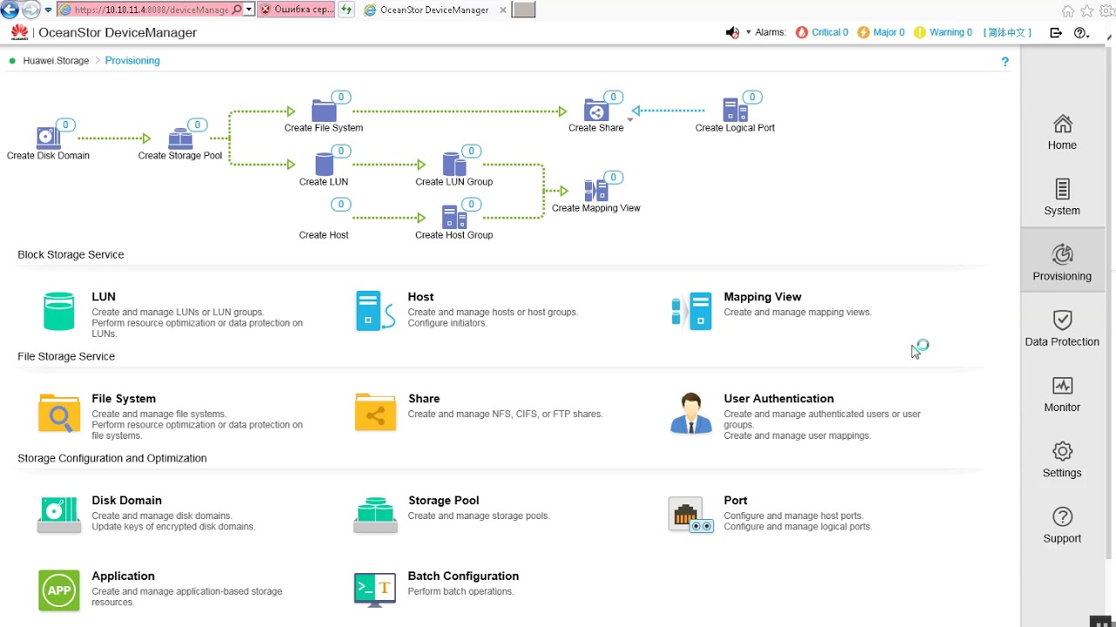Open the Monitor section
This screenshot has height=627, width=1116.
pos(1062,394)
